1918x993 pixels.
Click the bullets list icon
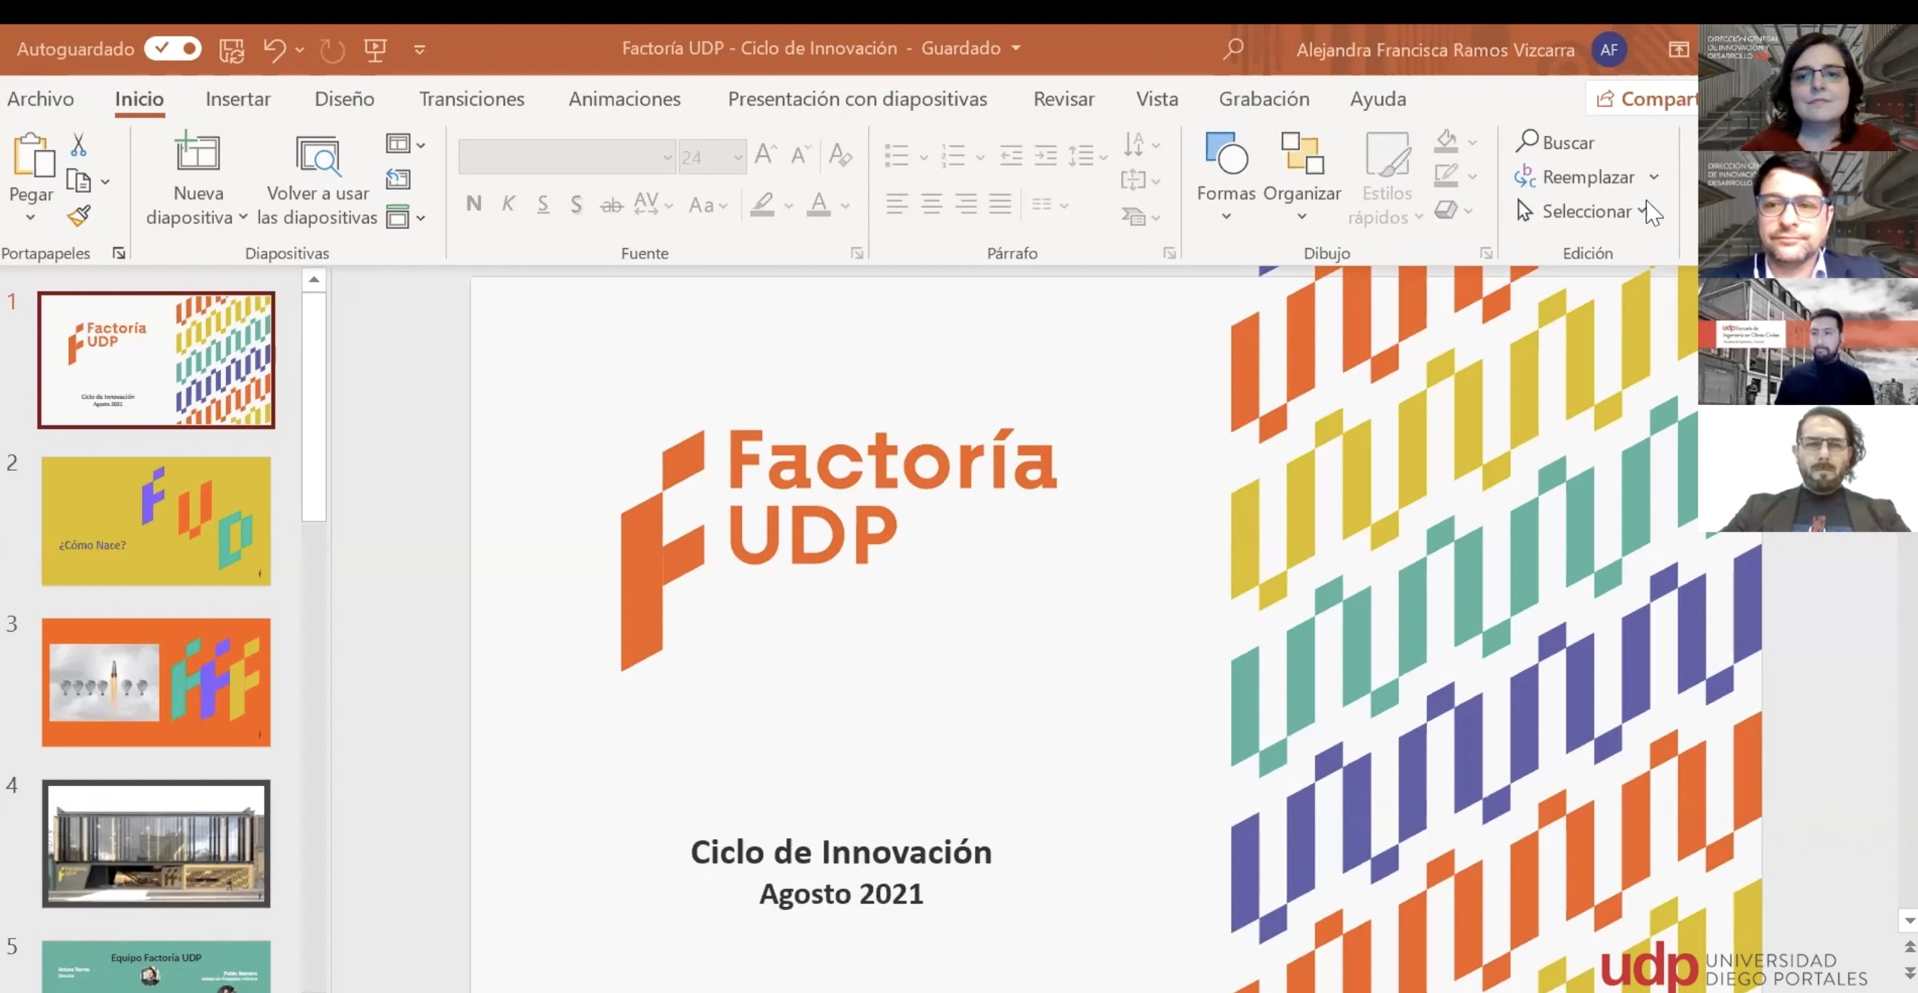[896, 156]
